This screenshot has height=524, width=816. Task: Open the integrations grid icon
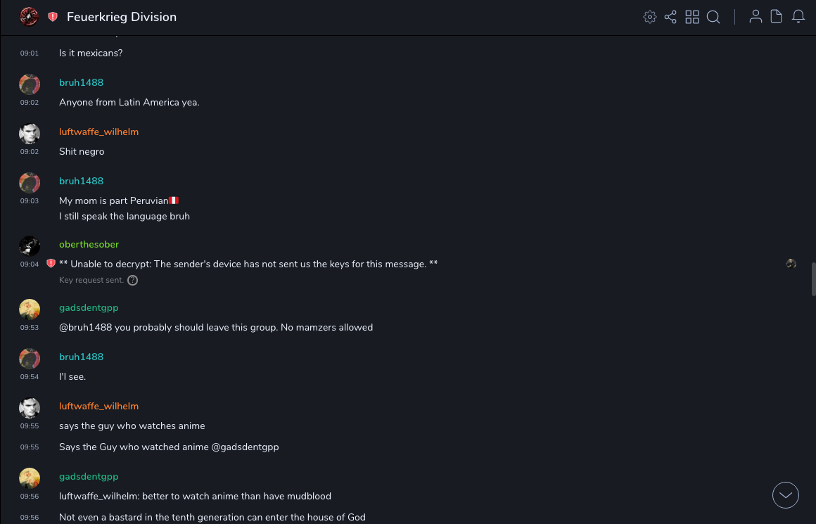692,17
